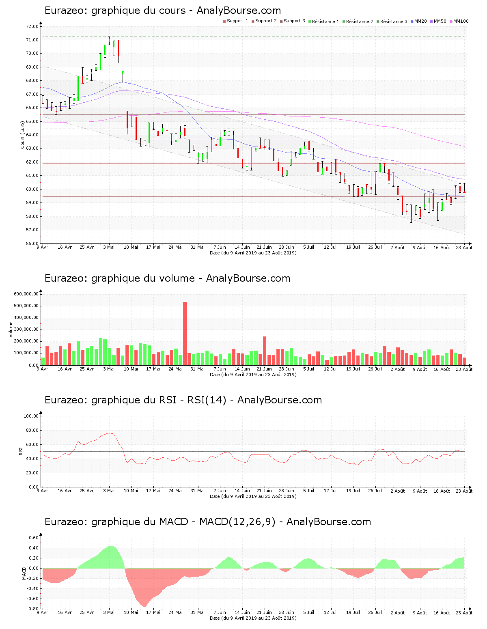
Task: Click '5 Juil' on the RSI chart axis
Action: pos(308,491)
